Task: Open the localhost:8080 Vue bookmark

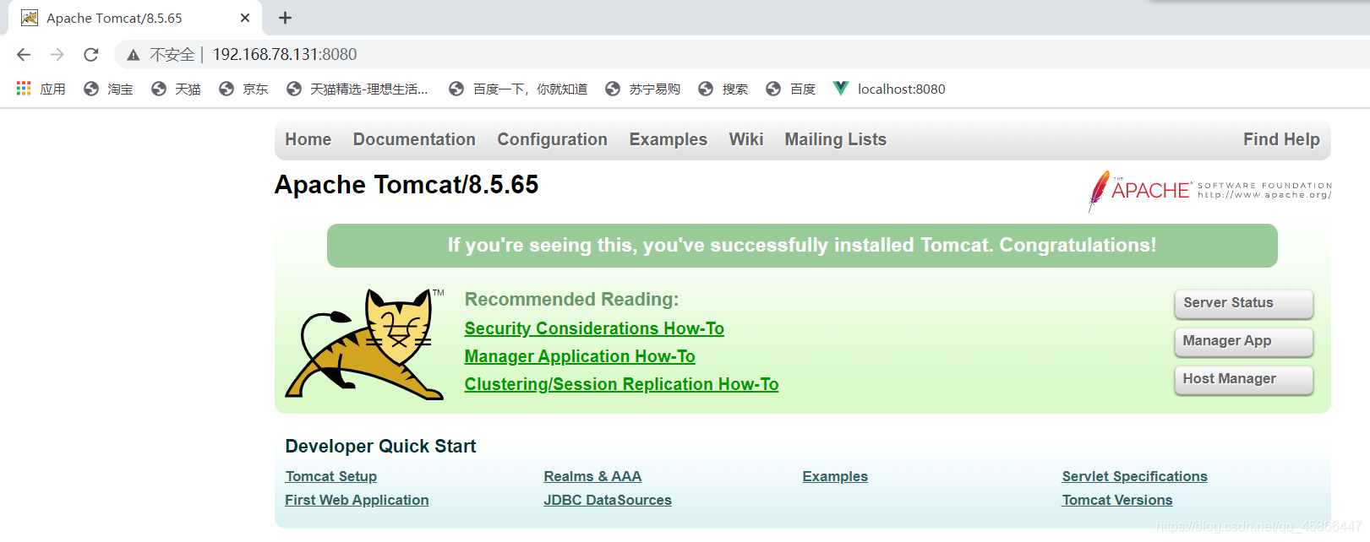Action: (889, 89)
